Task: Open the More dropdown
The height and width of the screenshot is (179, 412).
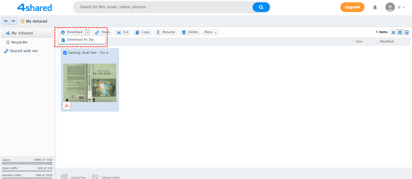Action: tap(210, 32)
